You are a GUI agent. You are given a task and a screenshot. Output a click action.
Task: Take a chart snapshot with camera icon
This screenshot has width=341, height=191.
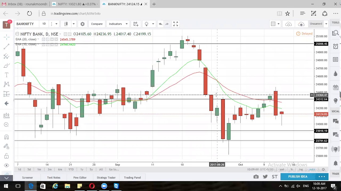[x=256, y=177]
